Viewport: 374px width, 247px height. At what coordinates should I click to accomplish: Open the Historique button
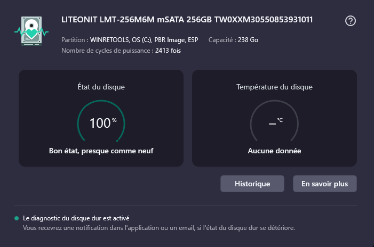point(252,184)
